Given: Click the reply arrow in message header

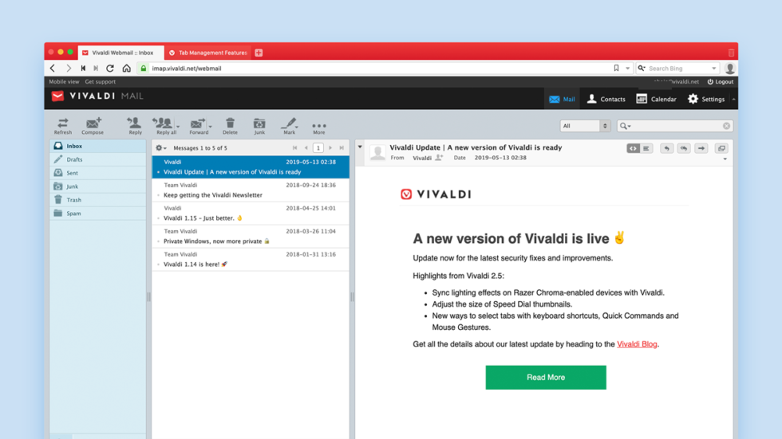Looking at the screenshot, I should click(667, 148).
